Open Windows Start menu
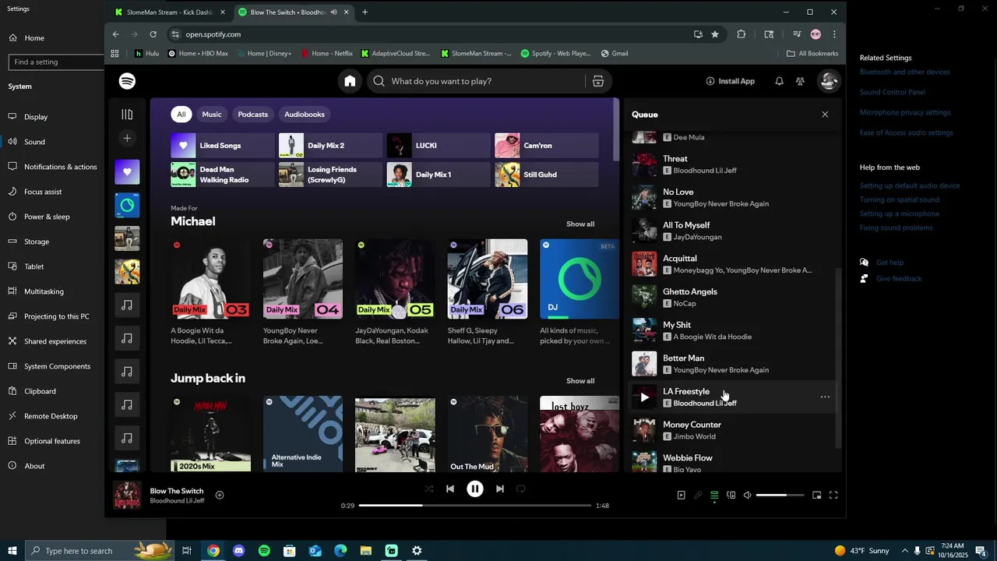Viewport: 997px width, 561px height. pyautogui.click(x=12, y=551)
